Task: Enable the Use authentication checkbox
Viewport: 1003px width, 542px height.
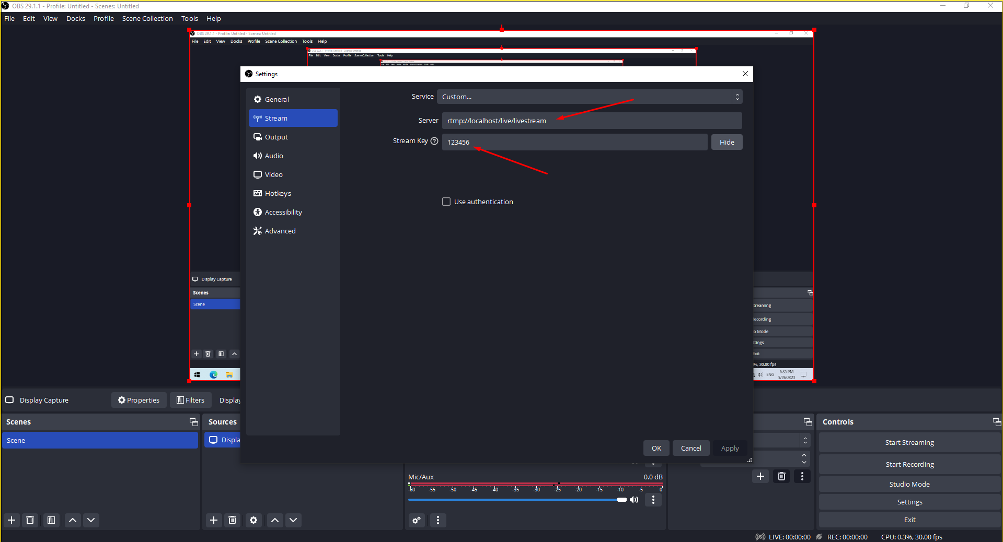Action: (446, 202)
